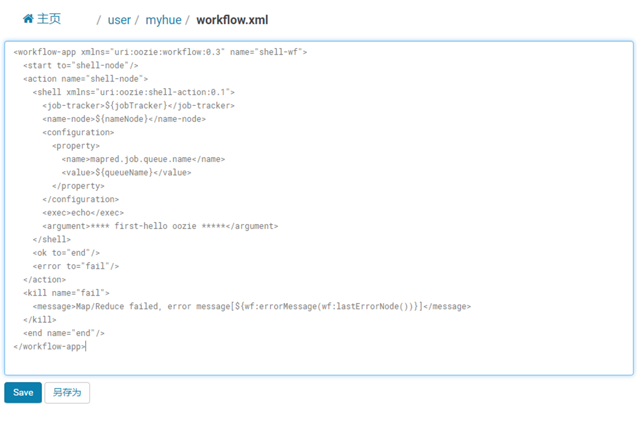637x421 pixels.
Task: Click the message Map/Reduce failed line
Action: pyautogui.click(x=252, y=307)
